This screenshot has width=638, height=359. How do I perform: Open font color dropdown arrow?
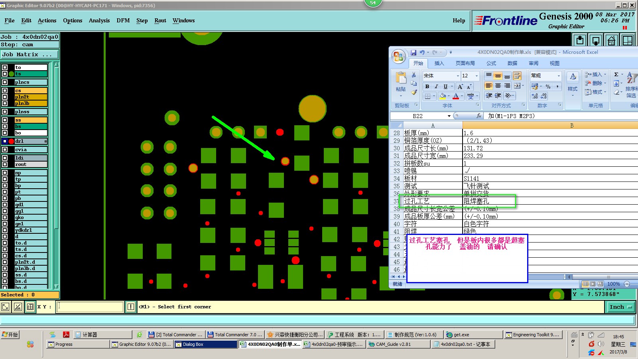[462, 96]
